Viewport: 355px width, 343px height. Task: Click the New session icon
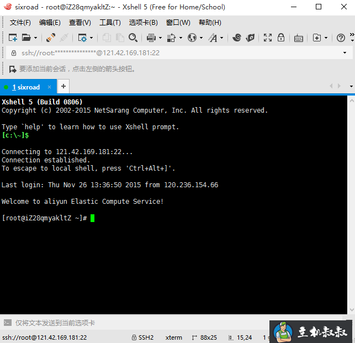(13, 38)
